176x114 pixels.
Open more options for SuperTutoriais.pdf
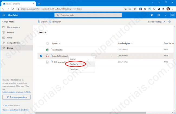pos(112,56)
